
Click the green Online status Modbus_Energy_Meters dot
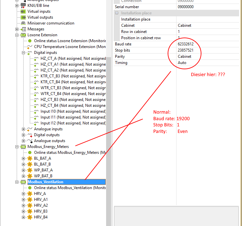click(x=30, y=153)
